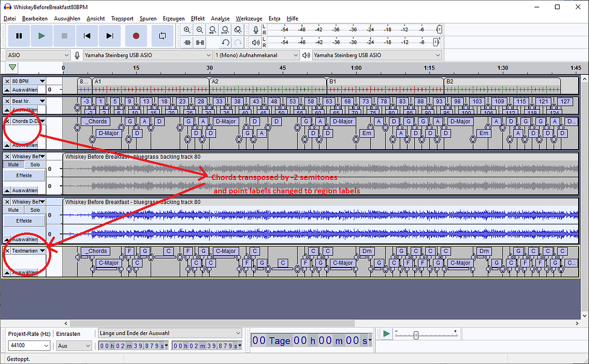Enable Loop playback
589x364 pixels.
tap(163, 36)
